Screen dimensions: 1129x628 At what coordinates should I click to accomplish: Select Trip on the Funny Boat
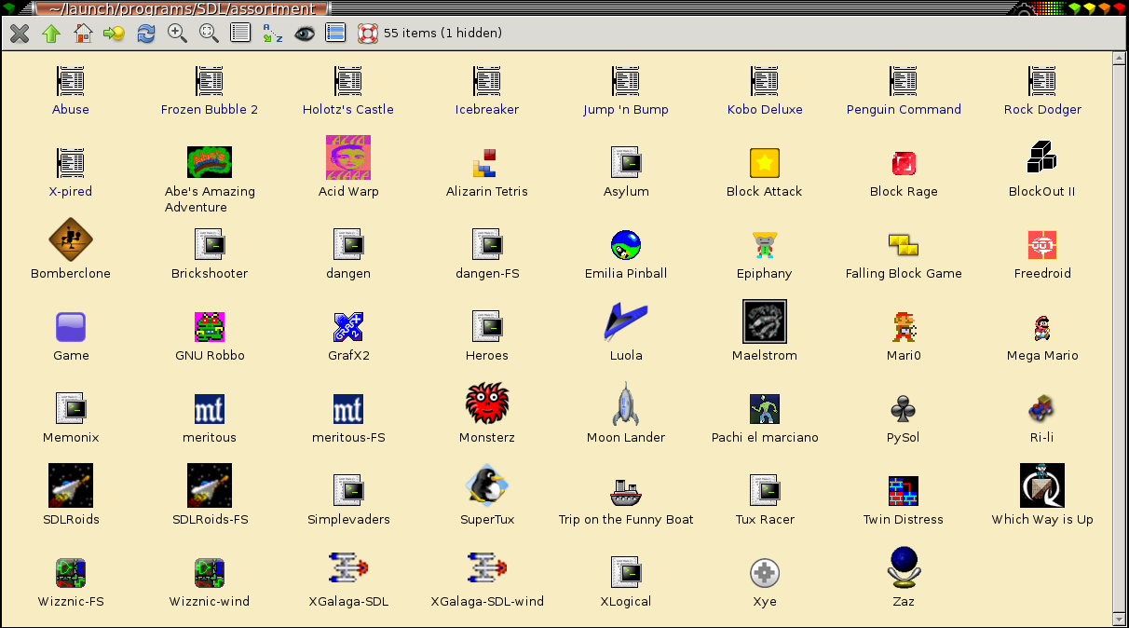coord(626,491)
